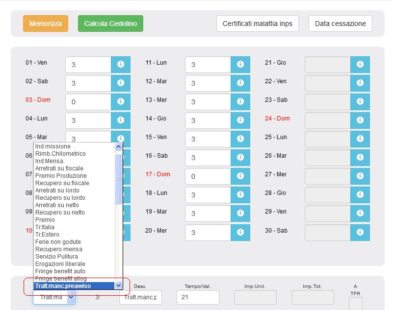393x310 pixels.
Task: Click the Data cessazione button
Action: point(340,24)
